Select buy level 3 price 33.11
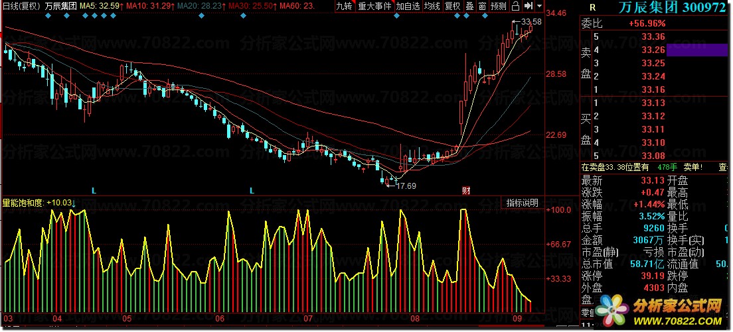Viewport: 733px width, 332px height. [x=653, y=129]
